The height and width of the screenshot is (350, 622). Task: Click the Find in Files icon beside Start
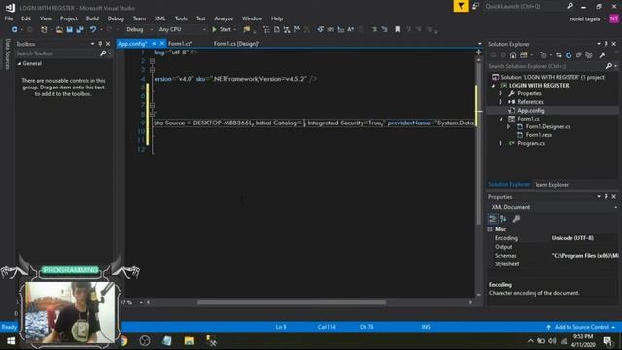247,29
